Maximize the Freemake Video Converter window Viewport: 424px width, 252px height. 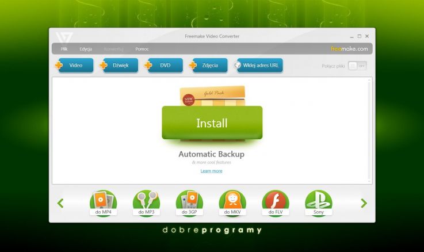360,36
